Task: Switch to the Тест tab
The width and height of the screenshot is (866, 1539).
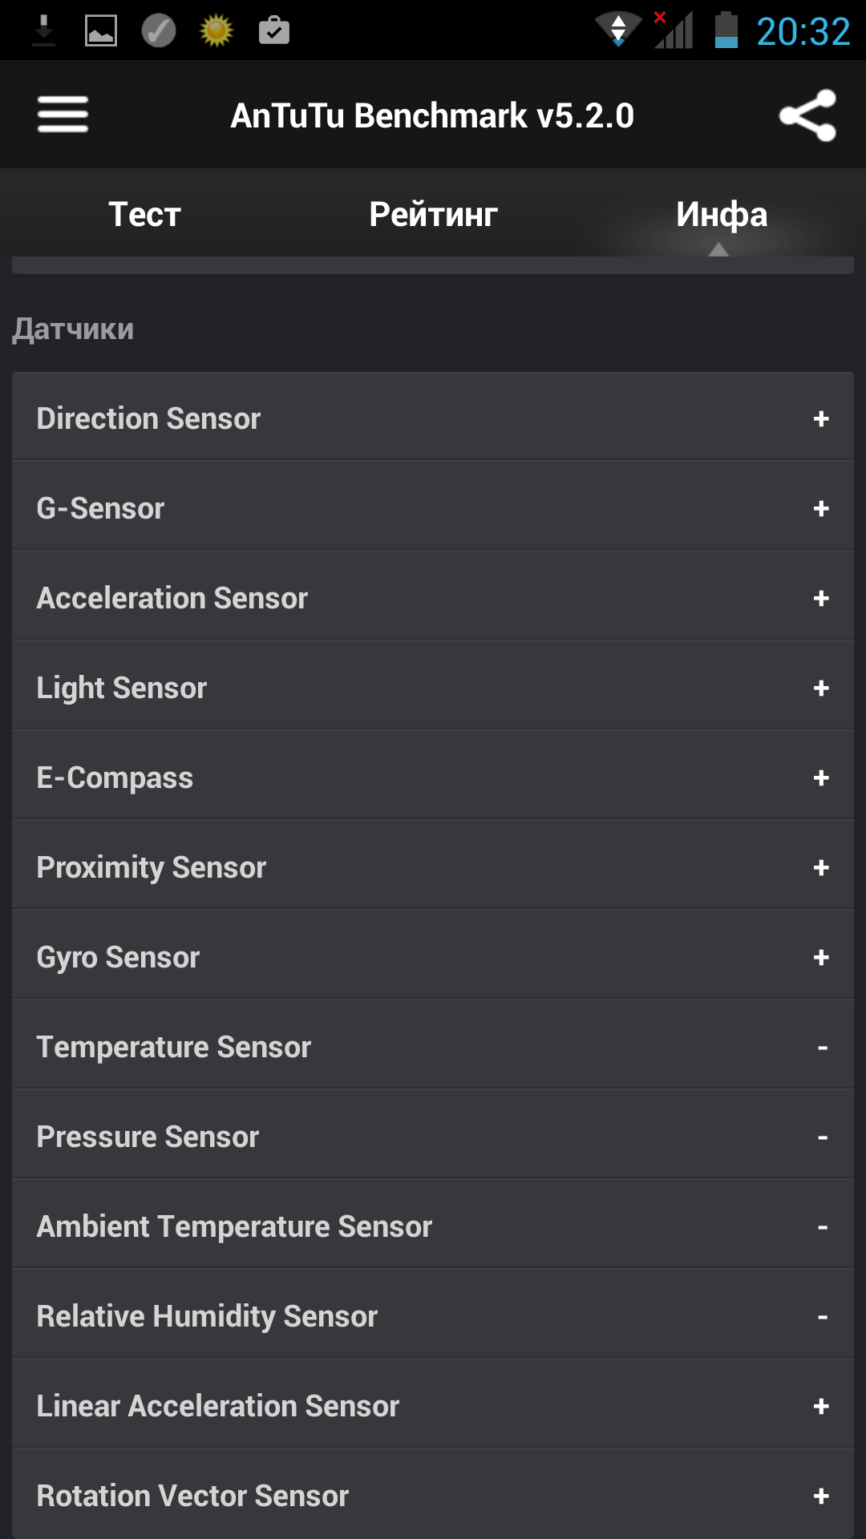Action: (144, 214)
